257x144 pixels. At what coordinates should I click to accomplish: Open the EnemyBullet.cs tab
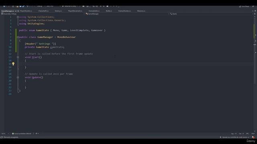[x=94, y=11]
